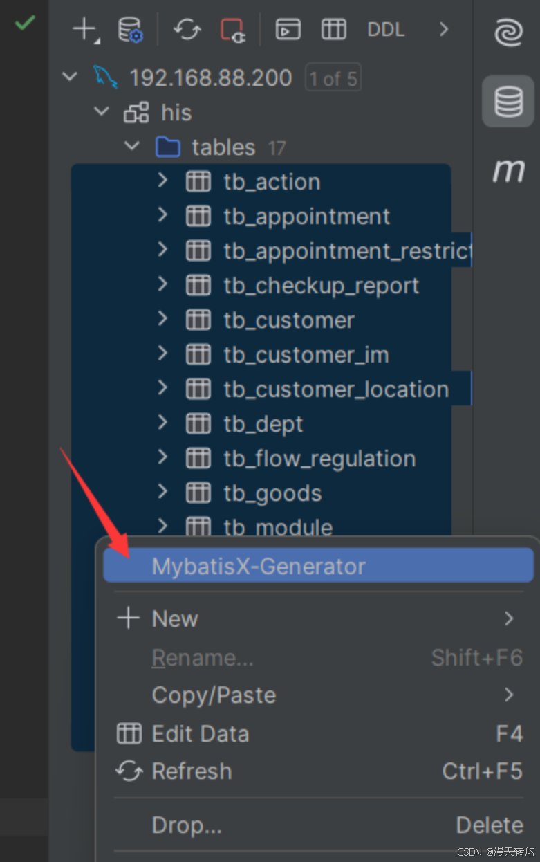Choose MybatisX-Generator from context menu
This screenshot has width=540, height=862.
pos(318,566)
